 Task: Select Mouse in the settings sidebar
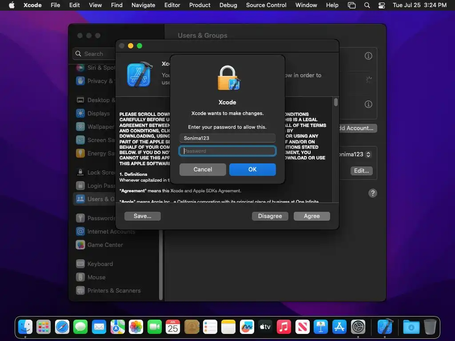click(x=116, y=277)
